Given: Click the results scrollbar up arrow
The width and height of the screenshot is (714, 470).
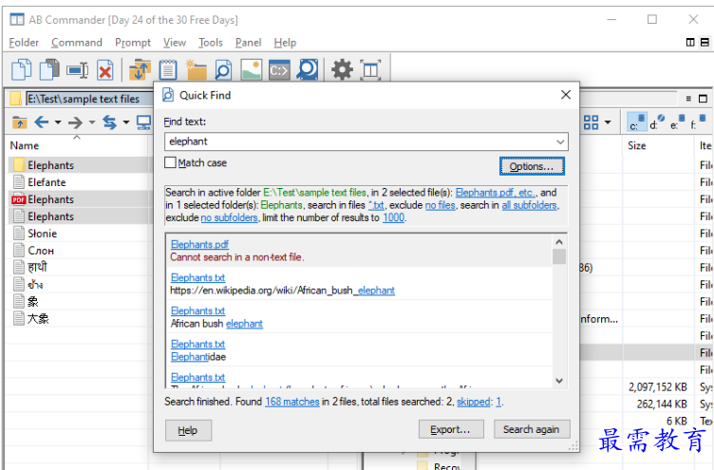Looking at the screenshot, I should (559, 242).
